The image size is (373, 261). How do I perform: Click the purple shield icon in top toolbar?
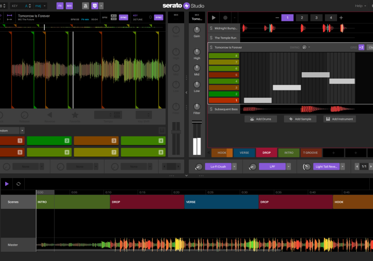[95, 6]
